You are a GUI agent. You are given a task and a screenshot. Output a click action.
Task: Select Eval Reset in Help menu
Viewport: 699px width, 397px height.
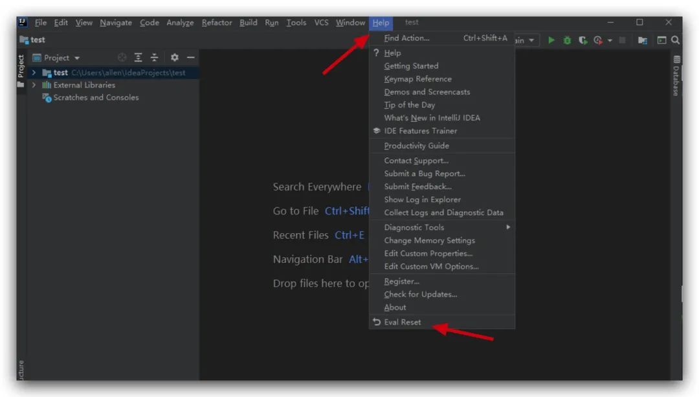pos(402,322)
